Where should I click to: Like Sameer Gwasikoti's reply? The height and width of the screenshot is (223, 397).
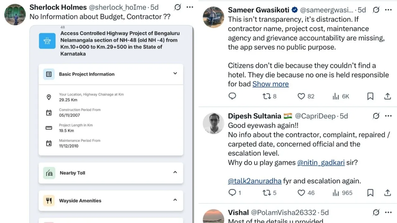pyautogui.click(x=301, y=96)
